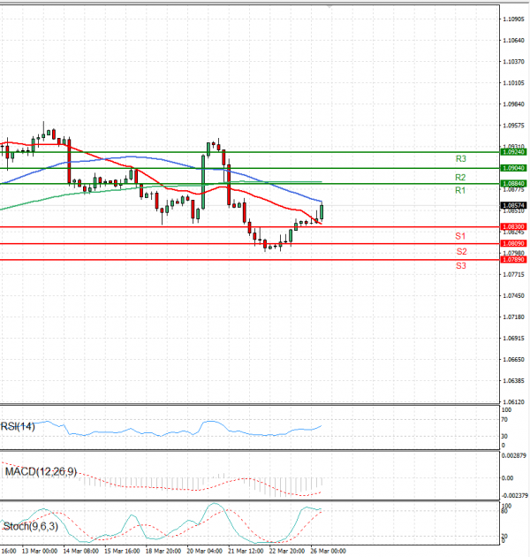Click the 15 Mar 16:00 time label
Viewport: 530px width, 557px height.
122,551
